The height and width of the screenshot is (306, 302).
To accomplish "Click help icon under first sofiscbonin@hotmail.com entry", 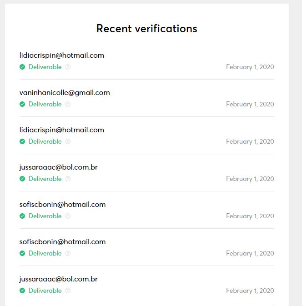I will [x=68, y=216].
